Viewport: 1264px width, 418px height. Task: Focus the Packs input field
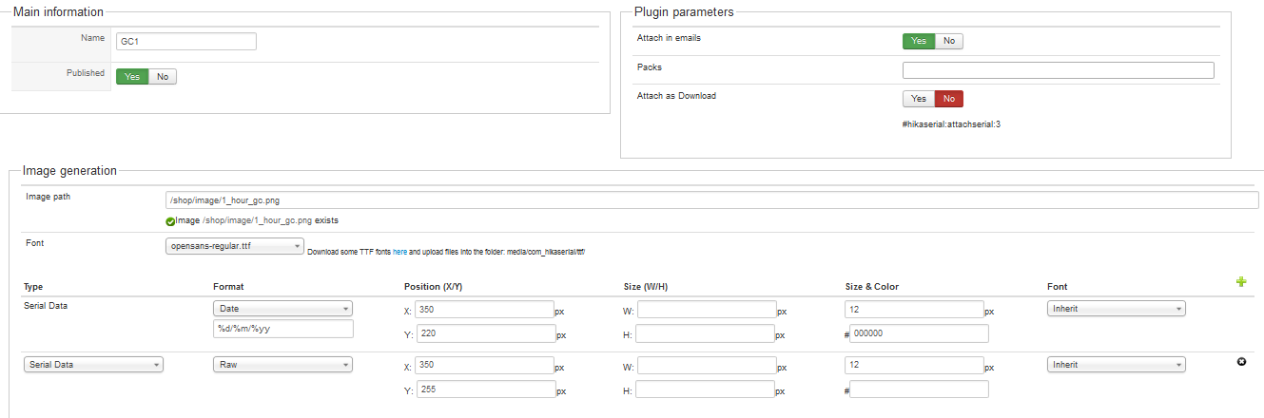pos(1058,70)
